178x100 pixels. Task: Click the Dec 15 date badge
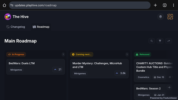point(159,77)
